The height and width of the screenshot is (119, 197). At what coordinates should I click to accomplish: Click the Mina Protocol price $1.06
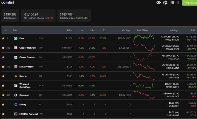click(x=70, y=67)
